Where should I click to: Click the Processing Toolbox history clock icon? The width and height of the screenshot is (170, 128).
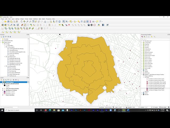(x=147, y=37)
